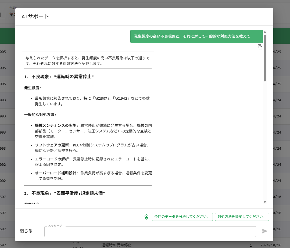Copy the user message with the copy icon
This screenshot has height=248, width=290.
[260, 47]
